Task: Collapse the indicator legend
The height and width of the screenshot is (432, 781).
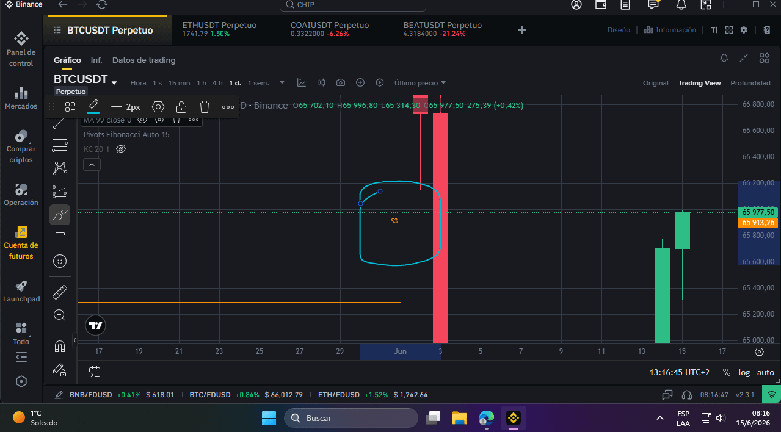Action: pyautogui.click(x=92, y=164)
